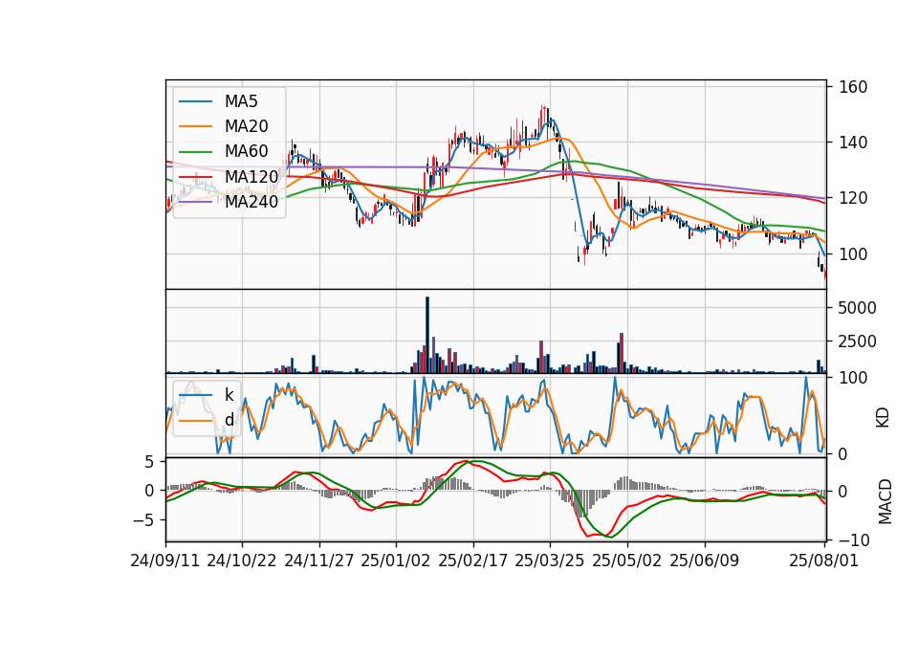Click the KD axis title

coord(883,418)
